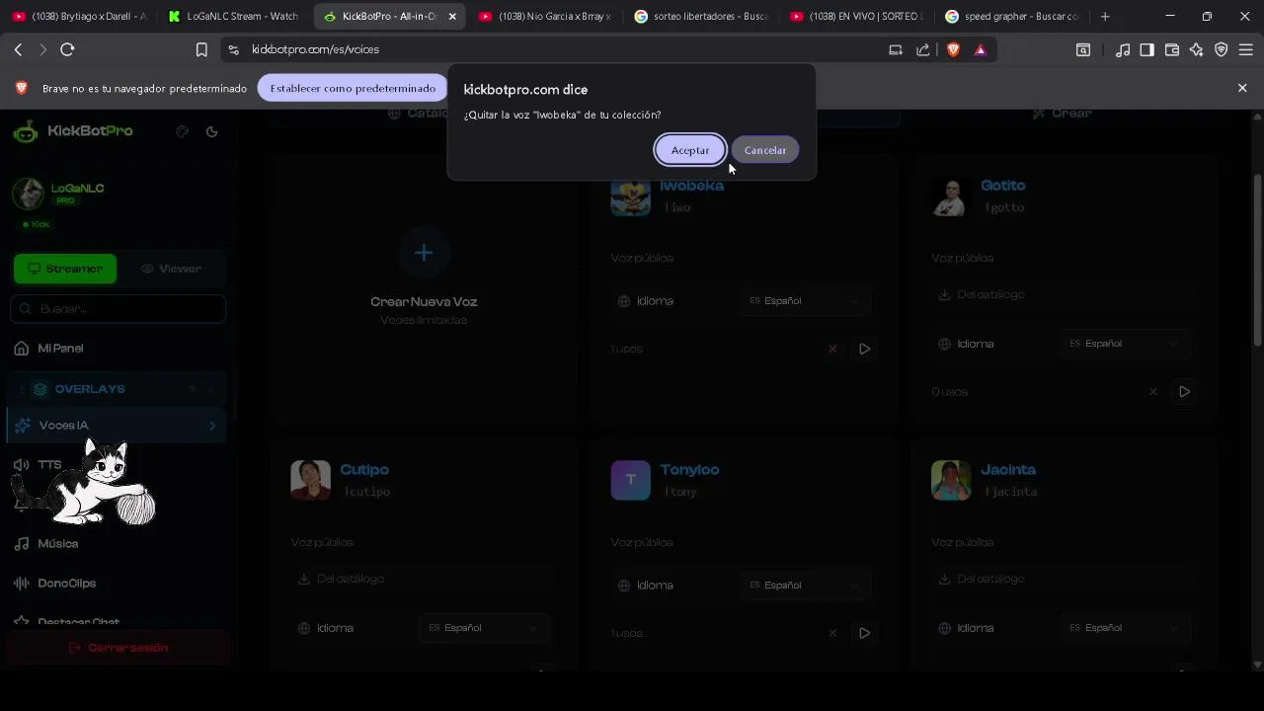Expand the OVERLAYS section
This screenshot has width=1264, height=711.
pos(118,389)
